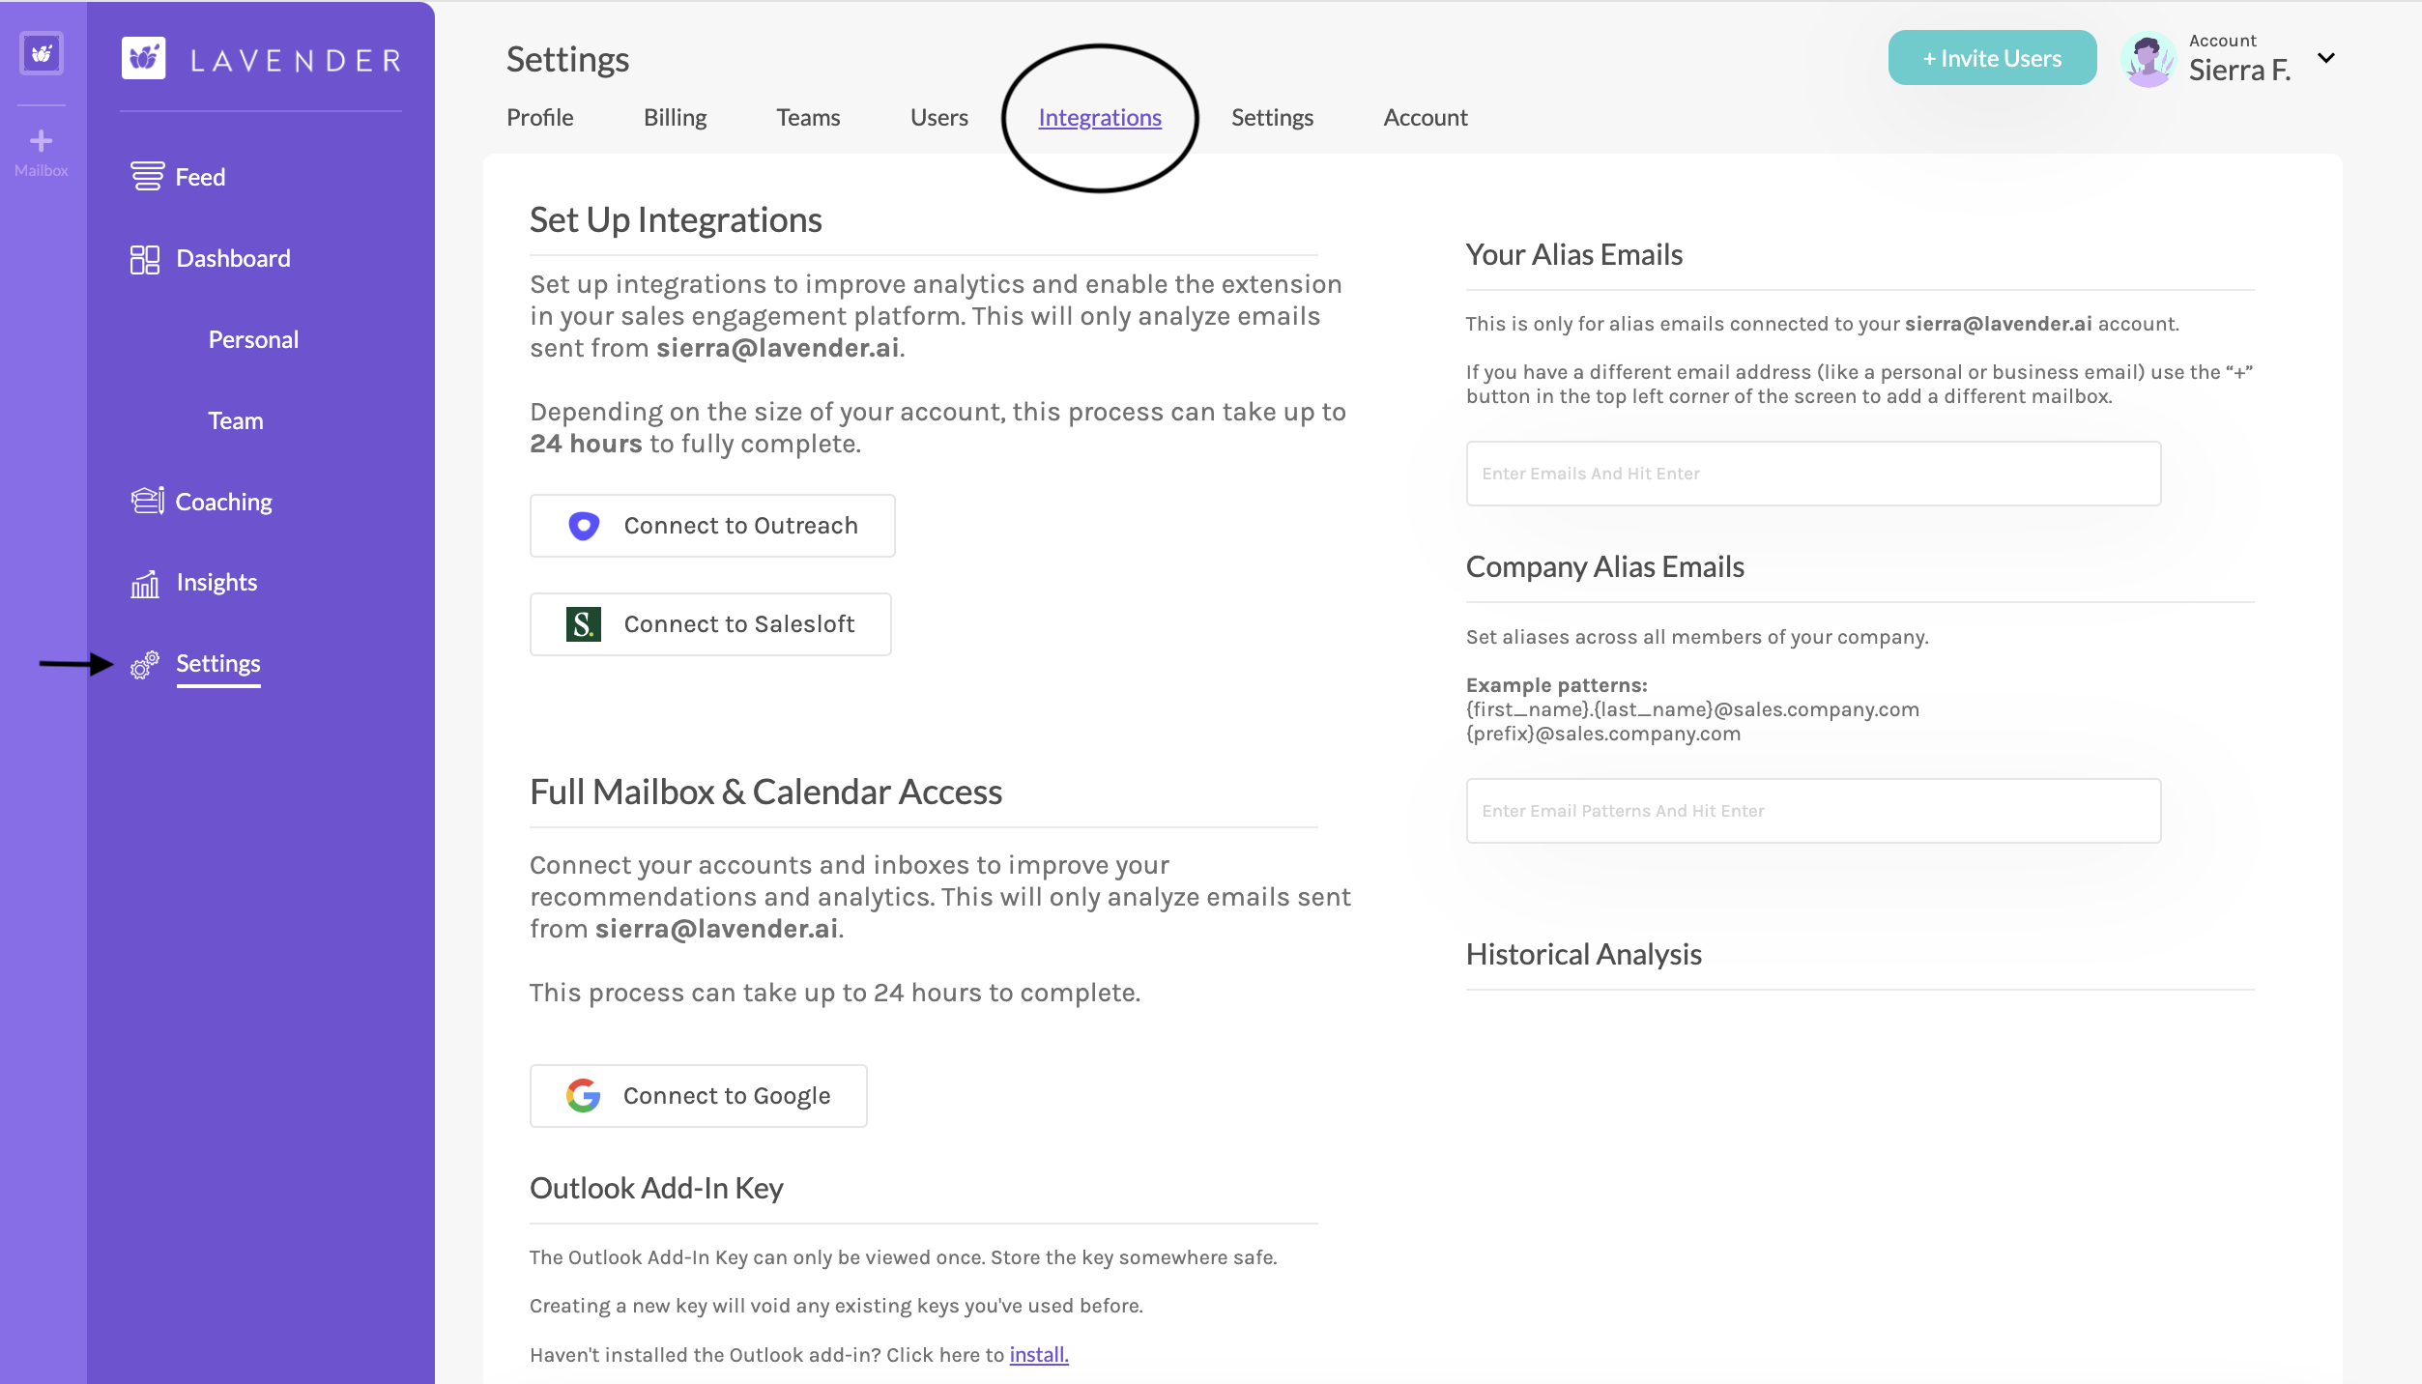Click the Insights chart icon
Screen dimensions: 2422x1384
tap(145, 583)
